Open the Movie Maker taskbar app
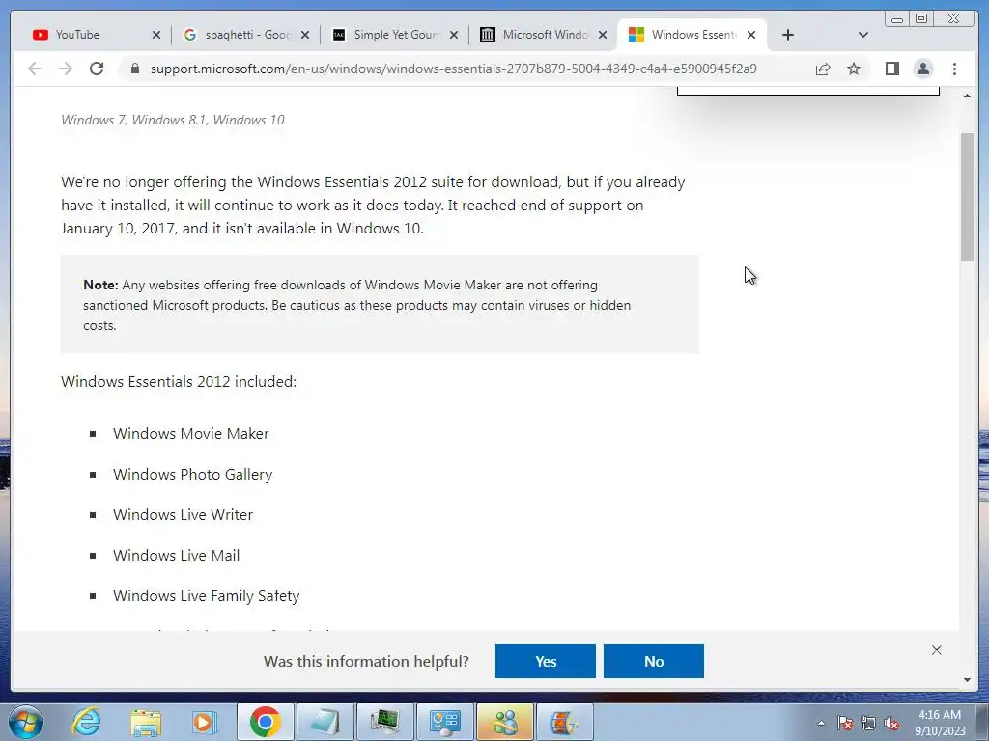989x741 pixels. click(x=564, y=722)
